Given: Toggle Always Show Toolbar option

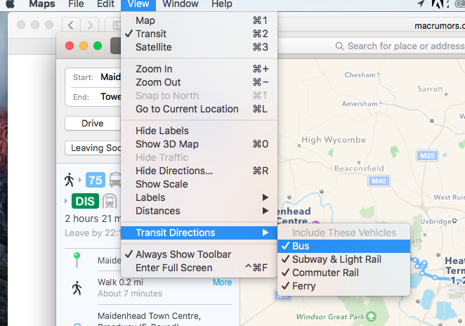Looking at the screenshot, I should tap(199, 254).
